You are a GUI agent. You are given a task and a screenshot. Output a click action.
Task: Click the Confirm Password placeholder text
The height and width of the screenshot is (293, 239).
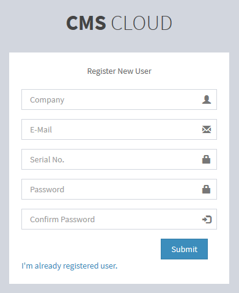click(62, 219)
